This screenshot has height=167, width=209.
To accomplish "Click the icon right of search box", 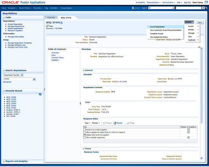I will coord(206,8).
